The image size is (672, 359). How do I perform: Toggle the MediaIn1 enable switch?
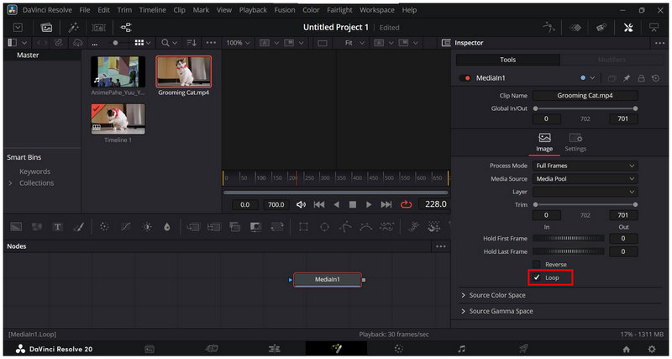point(465,78)
